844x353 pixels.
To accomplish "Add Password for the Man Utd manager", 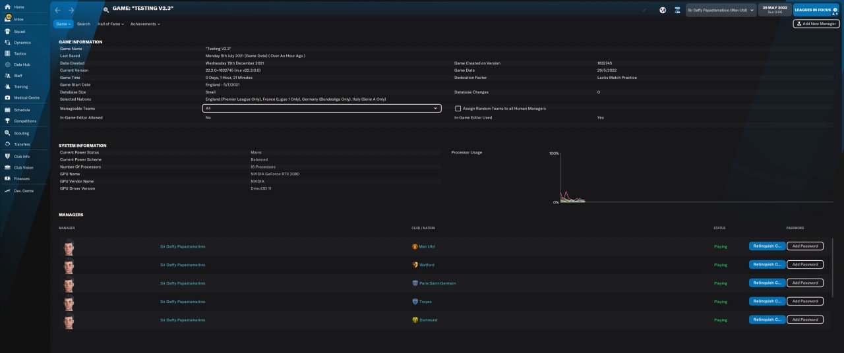I will (805, 246).
